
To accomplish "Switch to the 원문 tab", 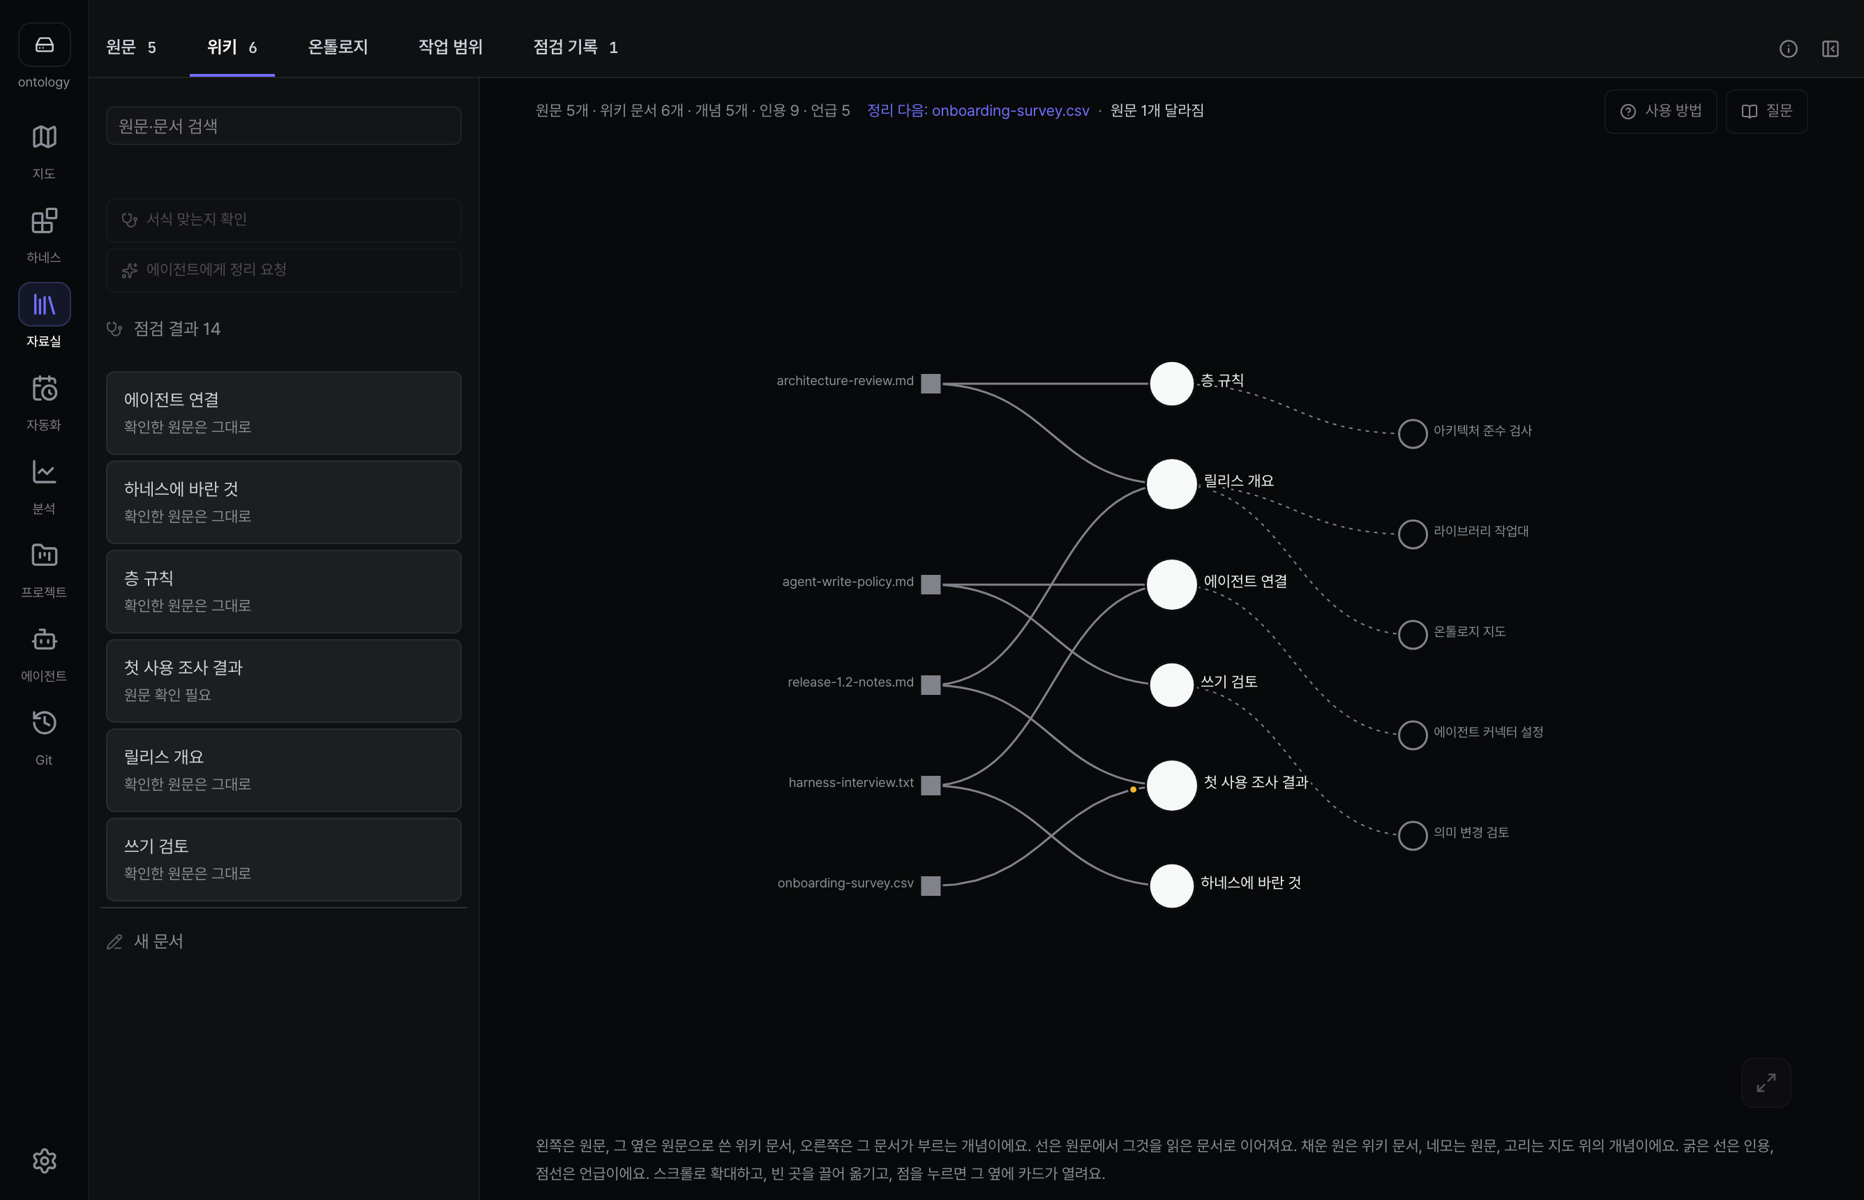I will pos(131,47).
